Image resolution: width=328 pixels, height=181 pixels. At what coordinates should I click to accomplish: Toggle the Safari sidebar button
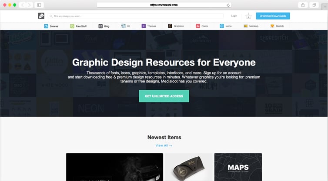pos(39,5)
